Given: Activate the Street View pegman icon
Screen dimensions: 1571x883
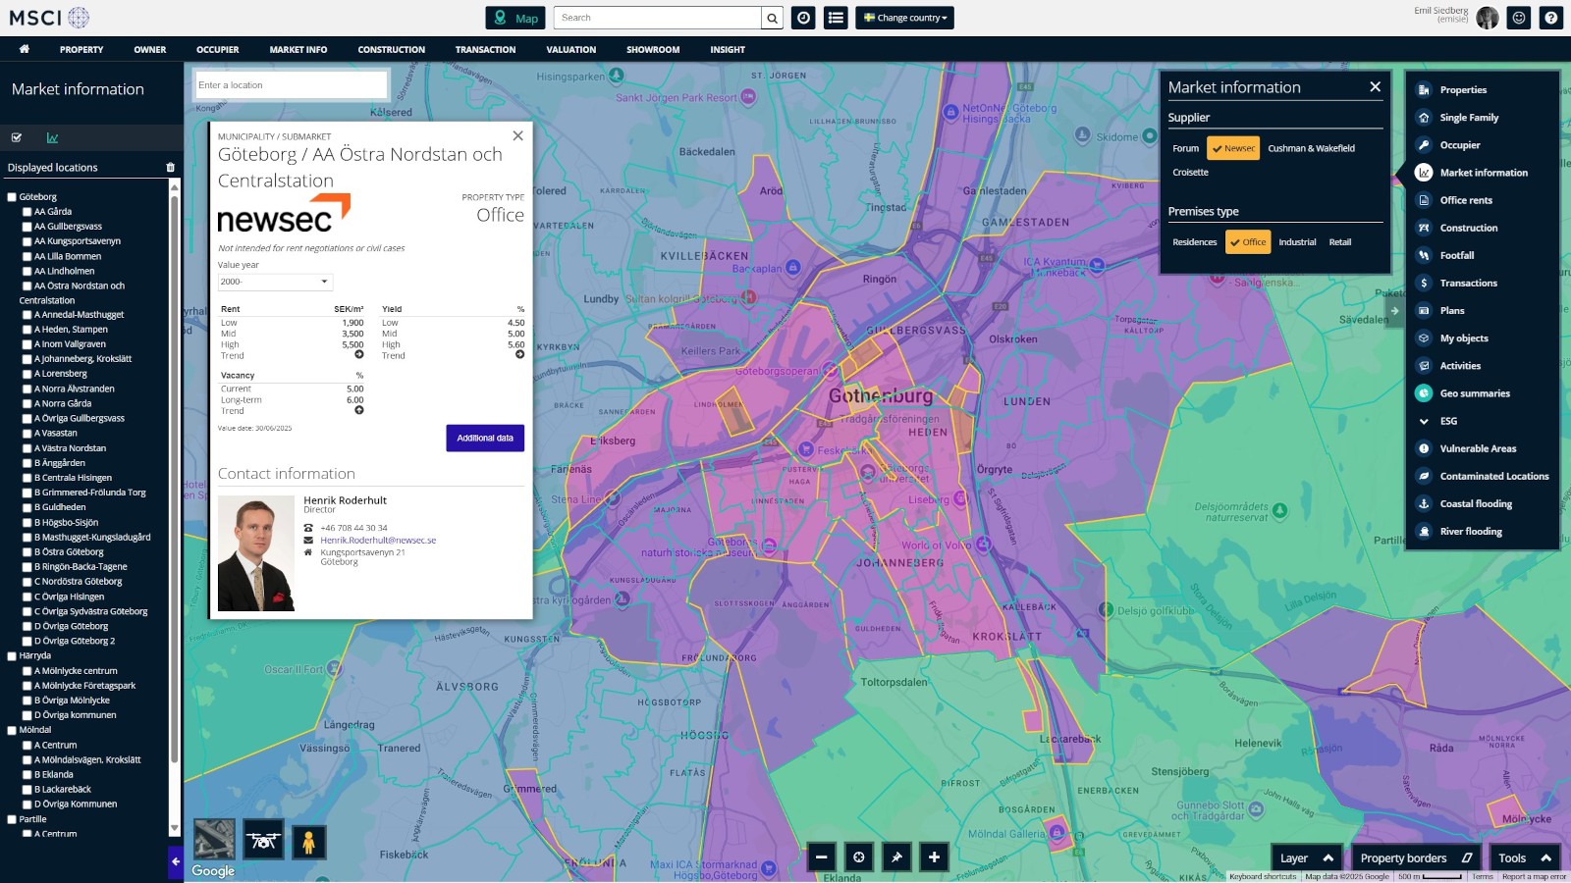Looking at the screenshot, I should coord(308,841).
